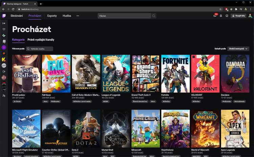The height and width of the screenshot is (157, 254).
Task: Open the World of Warcraft cover
Action: pos(205,129)
